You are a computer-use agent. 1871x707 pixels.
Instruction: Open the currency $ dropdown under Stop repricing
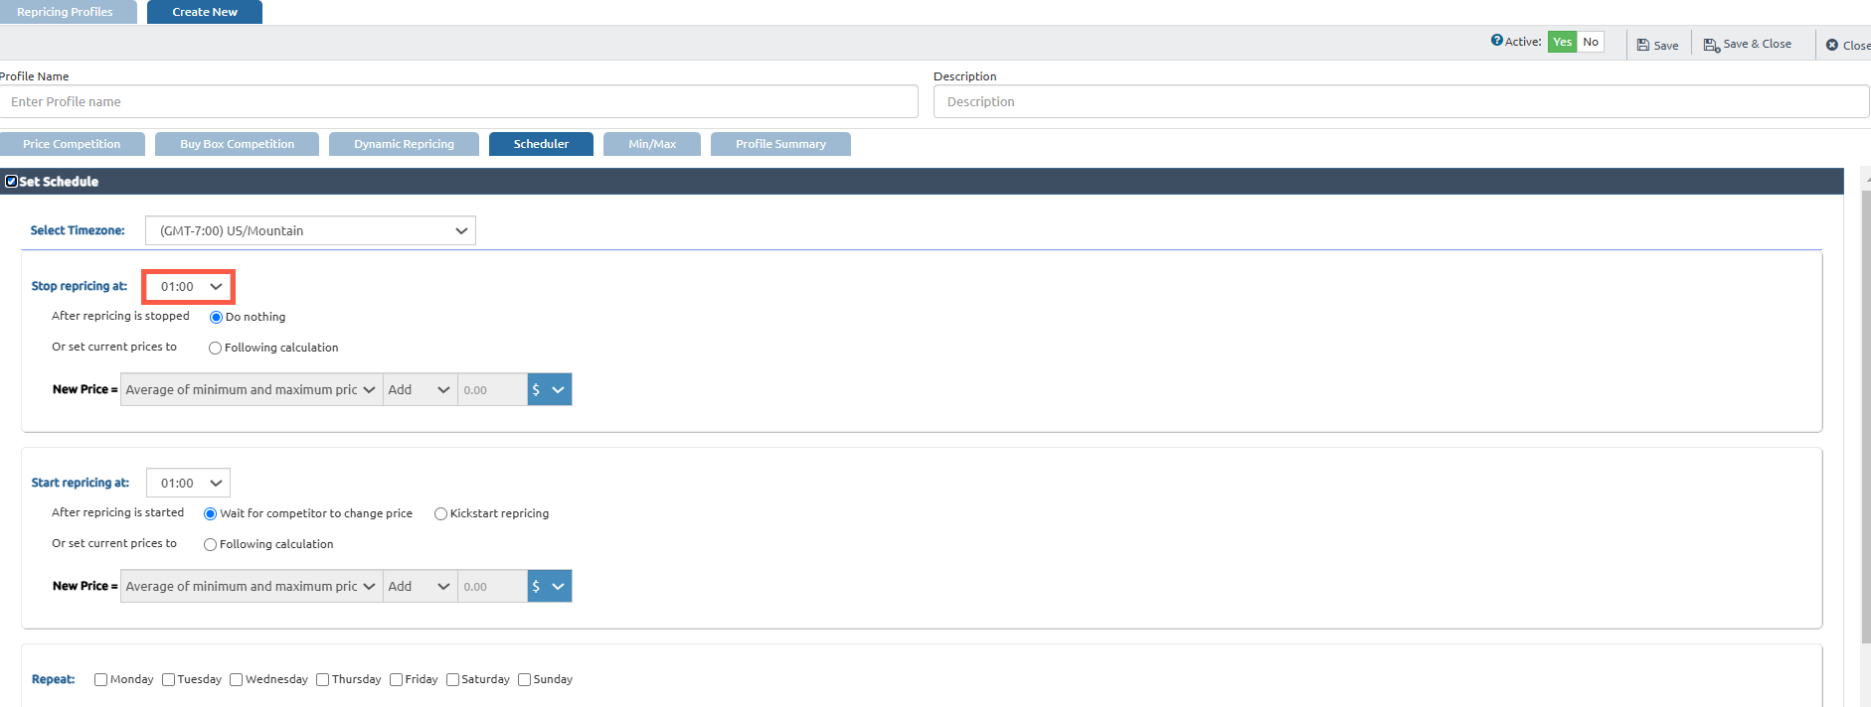(x=549, y=390)
